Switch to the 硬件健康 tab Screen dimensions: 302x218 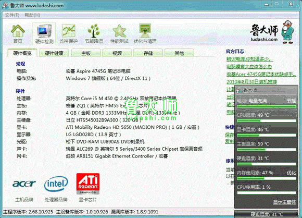pos(54,53)
